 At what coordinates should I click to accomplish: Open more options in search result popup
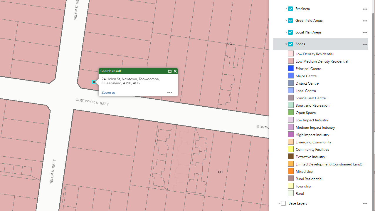tap(170, 93)
